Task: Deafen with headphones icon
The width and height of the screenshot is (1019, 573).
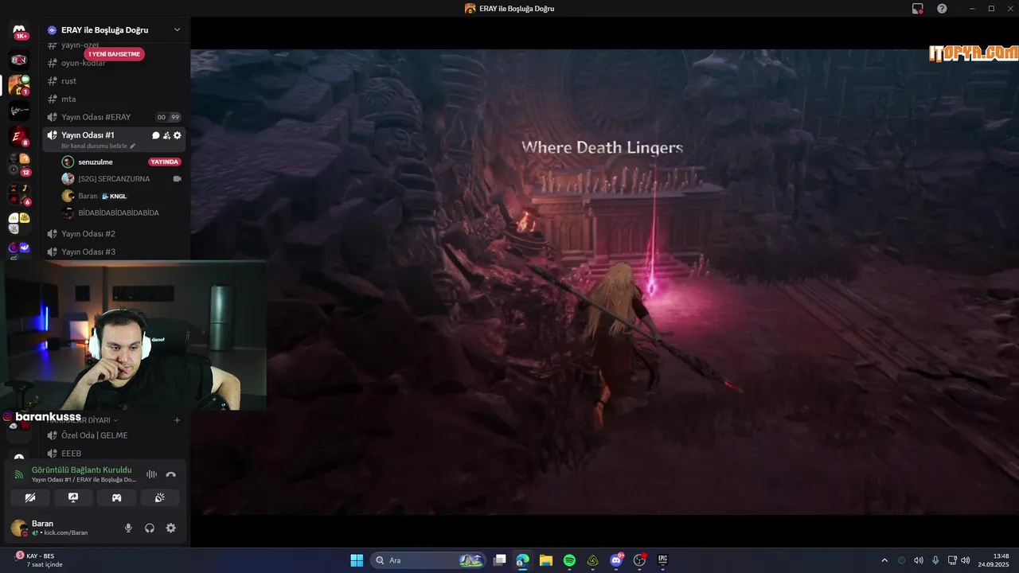Action: [x=149, y=528]
